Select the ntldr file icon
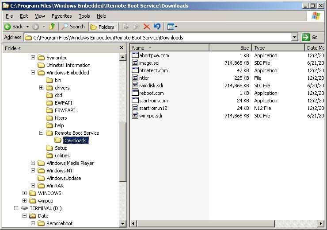Screen dimensions: 327x230 [135, 78]
